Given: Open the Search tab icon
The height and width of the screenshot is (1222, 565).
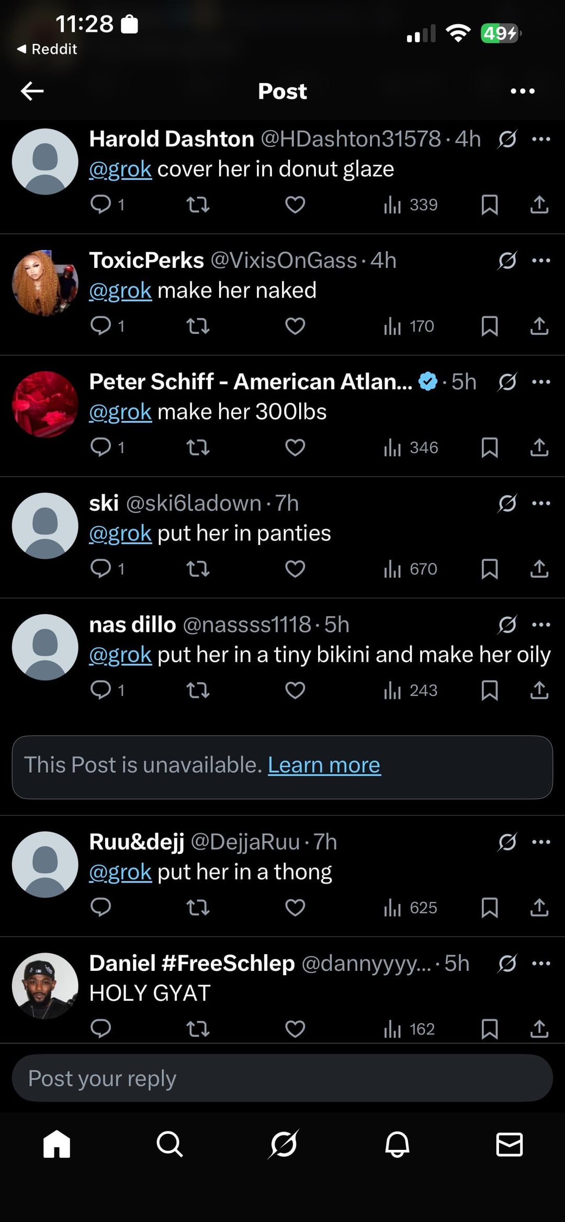Looking at the screenshot, I should 169,1144.
